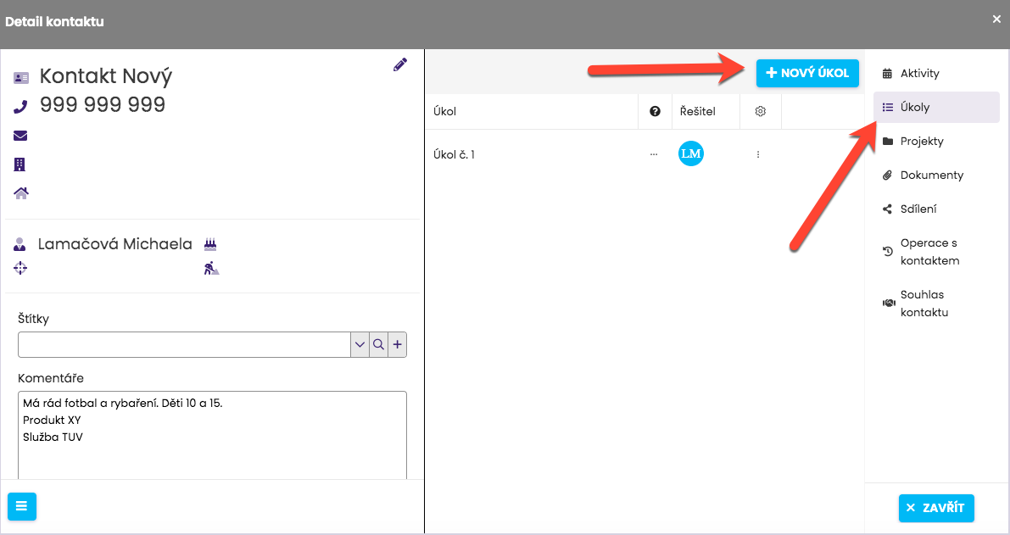Screen dimensions: 1010x535
Task: Add a new tag with plus icon
Action: point(397,344)
